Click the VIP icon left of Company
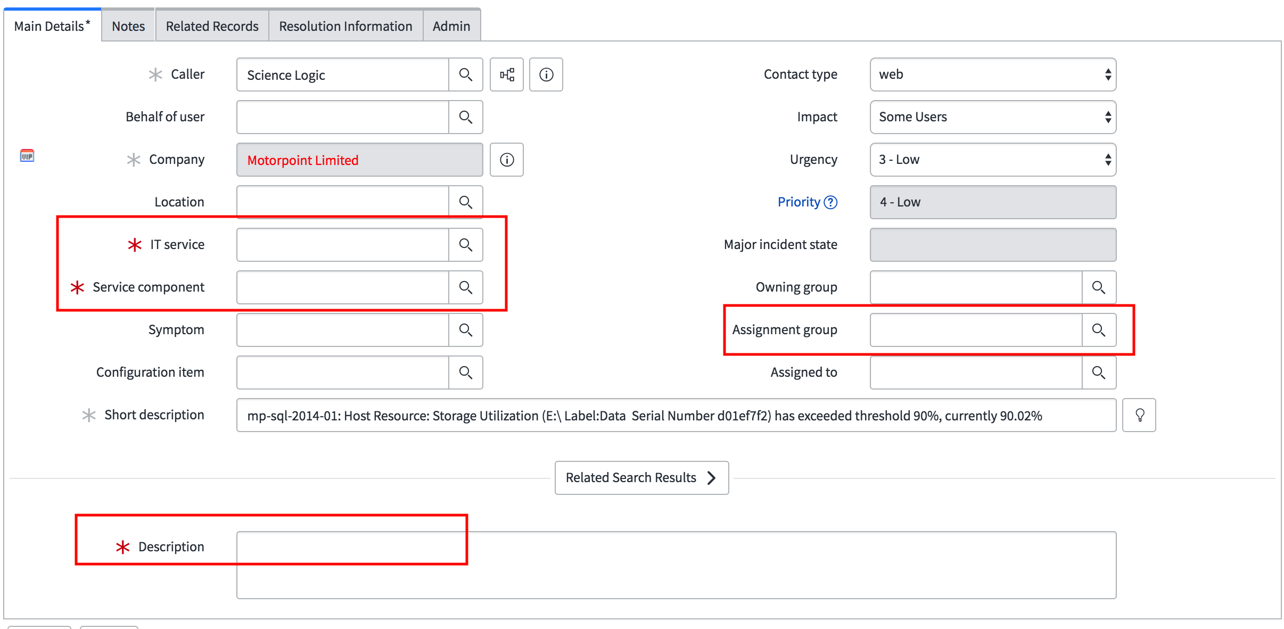This screenshot has height=629, width=1284. coord(27,155)
